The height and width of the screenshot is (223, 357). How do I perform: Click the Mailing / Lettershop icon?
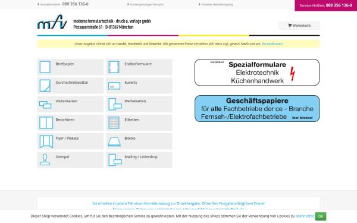[115, 160]
